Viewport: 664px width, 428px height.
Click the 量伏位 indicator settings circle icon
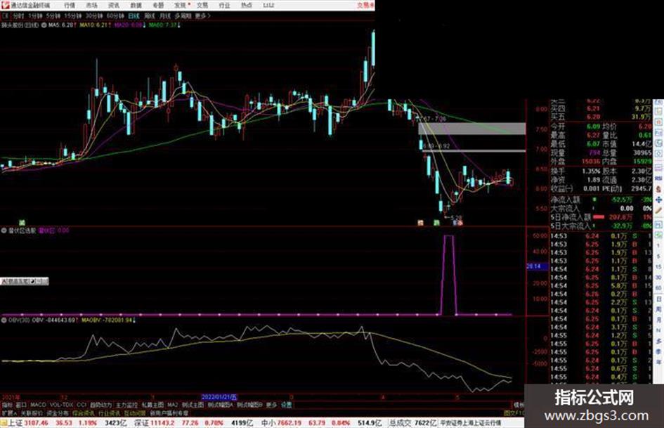pyautogui.click(x=4, y=231)
